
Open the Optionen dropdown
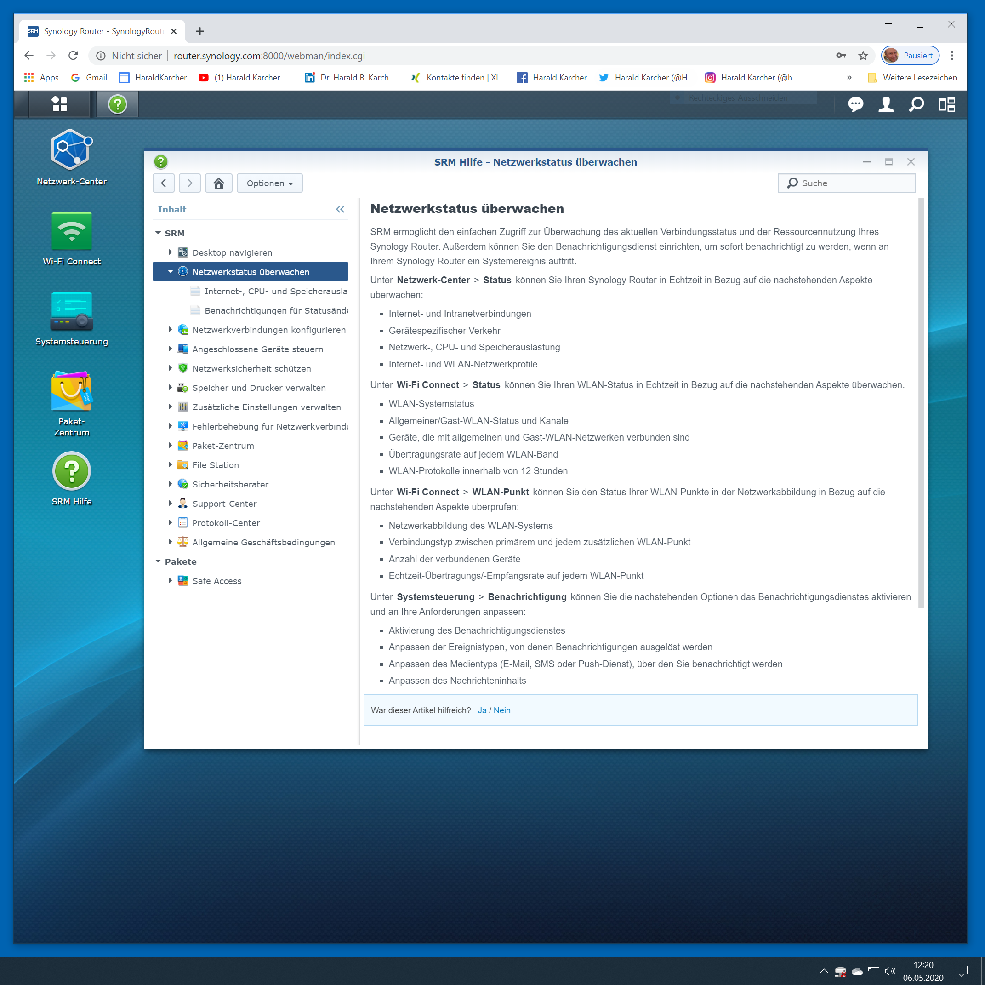(270, 183)
